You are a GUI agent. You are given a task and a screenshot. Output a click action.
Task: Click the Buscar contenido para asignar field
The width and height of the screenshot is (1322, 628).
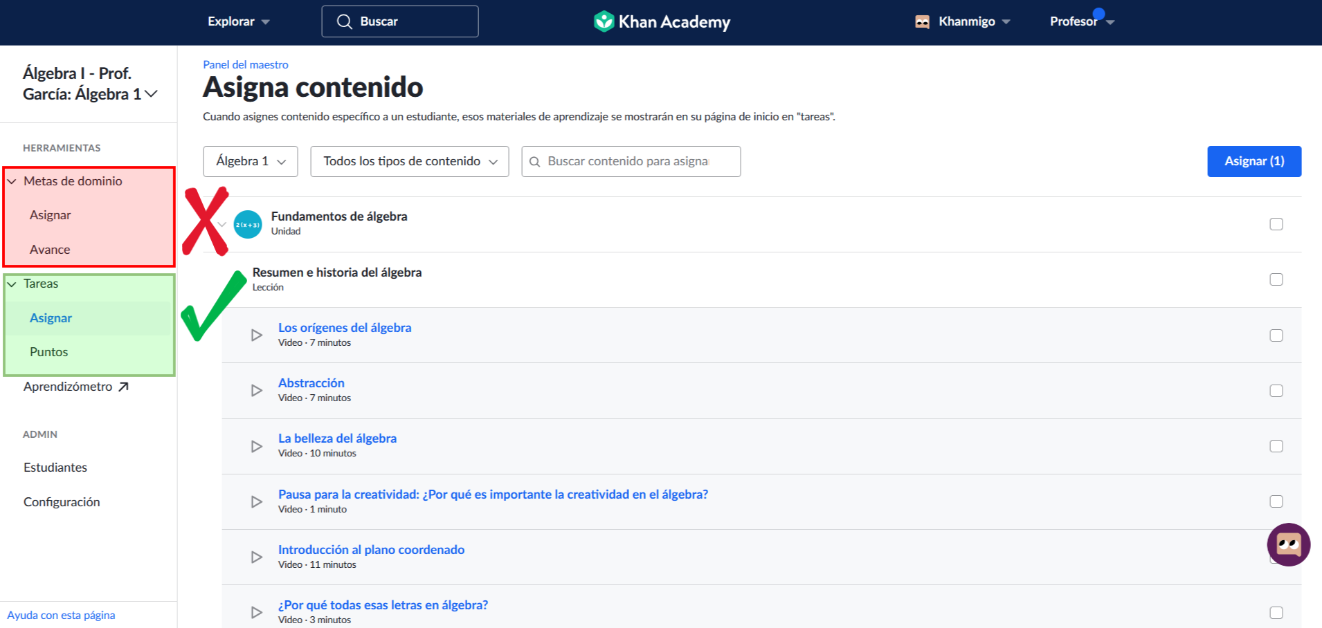point(631,161)
